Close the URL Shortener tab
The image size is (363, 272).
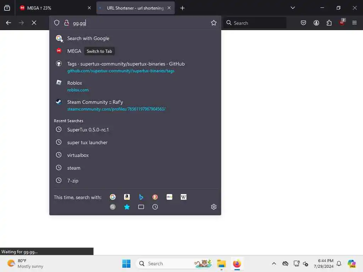coord(169,8)
